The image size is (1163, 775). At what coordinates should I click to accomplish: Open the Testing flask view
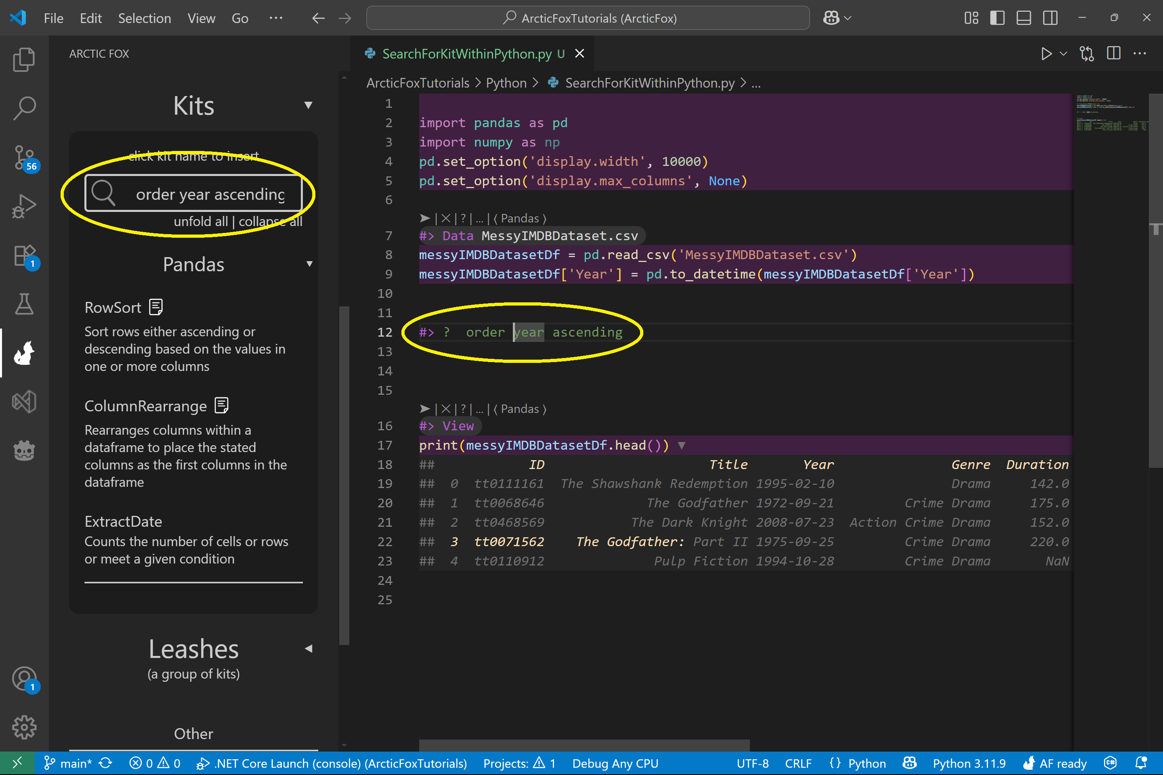click(24, 304)
